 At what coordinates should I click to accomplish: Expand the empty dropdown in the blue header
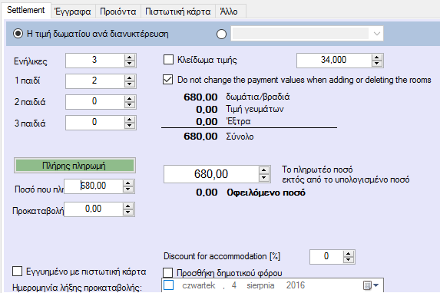pos(377,34)
